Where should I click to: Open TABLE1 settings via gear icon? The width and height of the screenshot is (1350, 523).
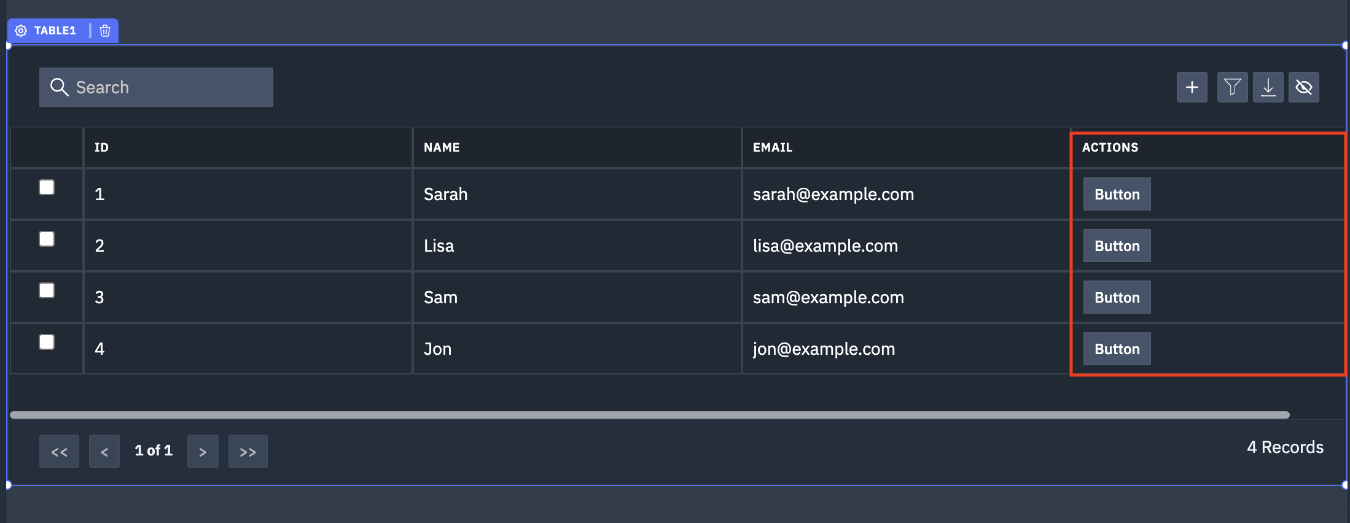click(x=21, y=30)
